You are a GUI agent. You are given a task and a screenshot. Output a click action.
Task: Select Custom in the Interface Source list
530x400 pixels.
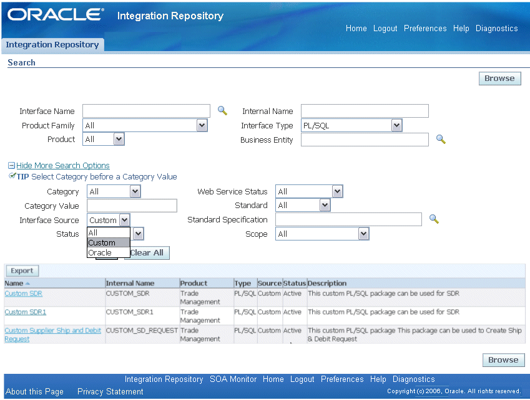[109, 242]
